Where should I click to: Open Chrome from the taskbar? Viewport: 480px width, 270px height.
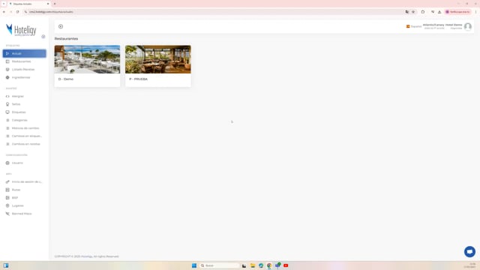tap(269, 265)
